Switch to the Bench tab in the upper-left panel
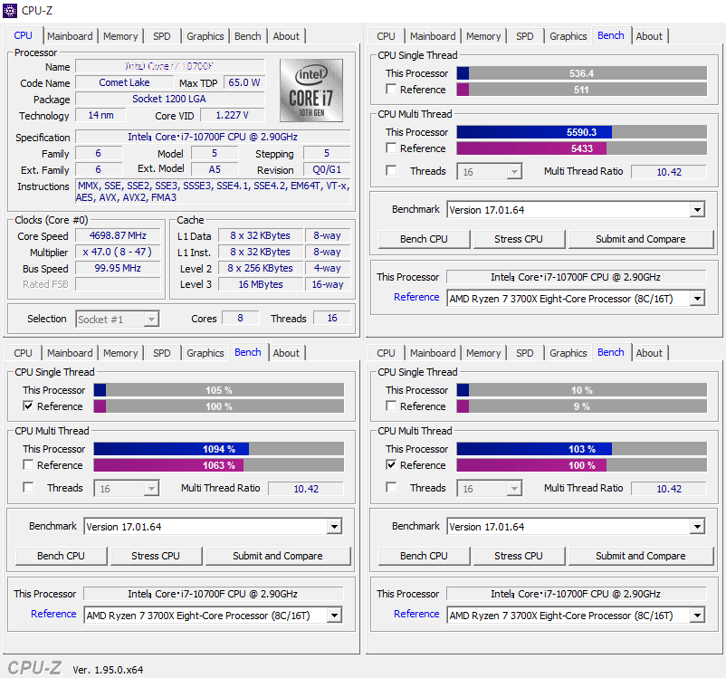 click(x=248, y=36)
